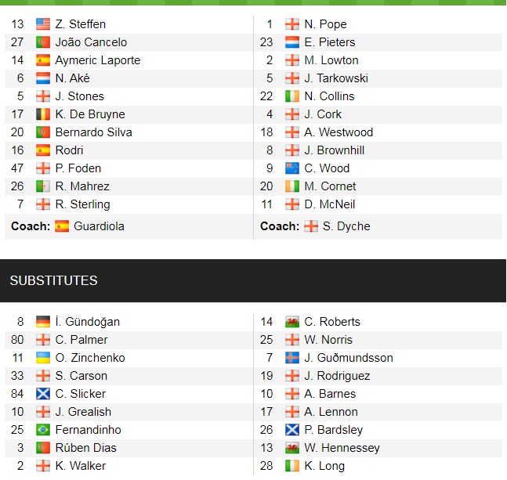Image resolution: width=507 pixels, height=480 pixels.
Task: Click the Iceland flag beside J. Guðmundsson
Action: tap(292, 358)
